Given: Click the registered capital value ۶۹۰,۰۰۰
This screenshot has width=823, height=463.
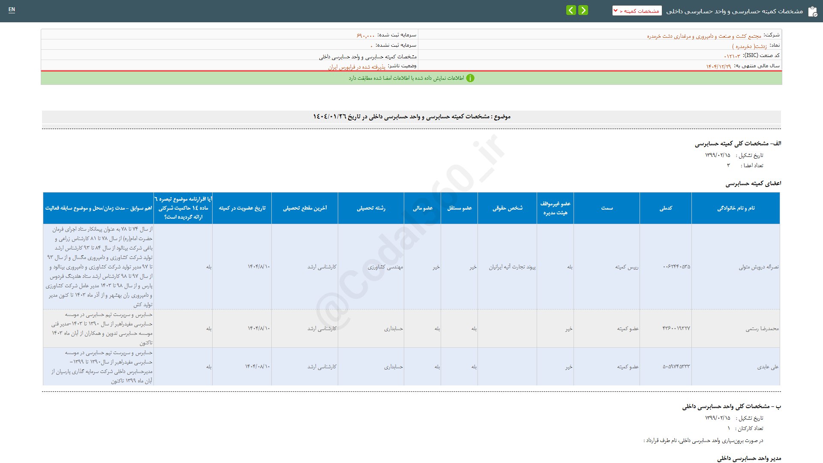Looking at the screenshot, I should point(366,35).
